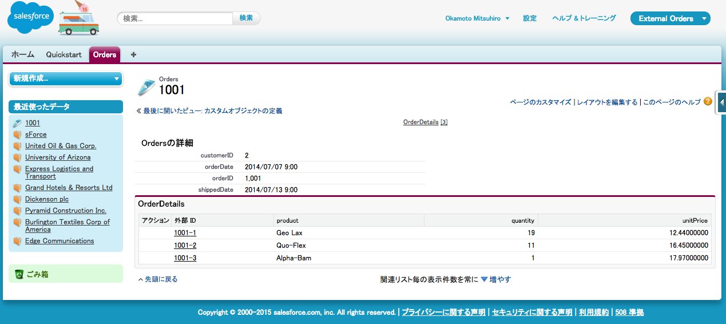Screen dimensions: 726x324
Task: Open レイアウトを編集する link
Action: tap(607, 102)
